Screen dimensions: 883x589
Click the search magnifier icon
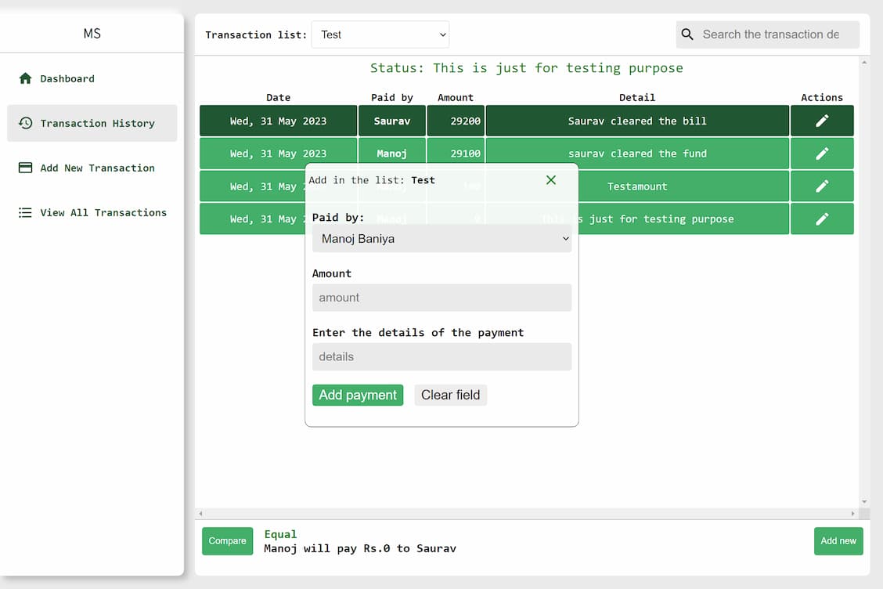tap(687, 34)
